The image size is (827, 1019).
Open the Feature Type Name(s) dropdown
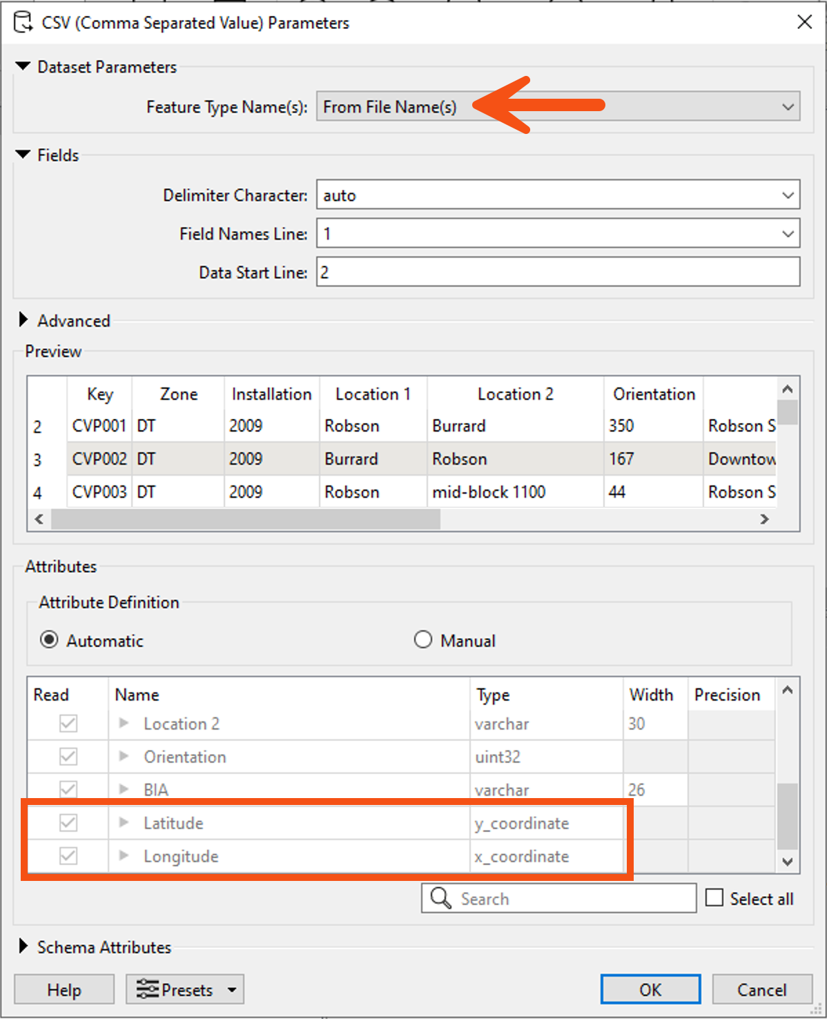point(788,106)
